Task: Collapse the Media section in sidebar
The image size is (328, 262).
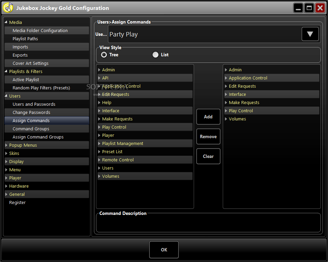Action: click(x=6, y=22)
